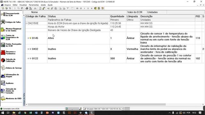Image resolution: width=205 pixels, height=115 pixels.
Task: Click the volume icon in system tray
Action: [x=184, y=113]
